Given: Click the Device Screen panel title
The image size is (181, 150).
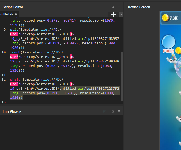Looking at the screenshot, I should pyautogui.click(x=139, y=7).
